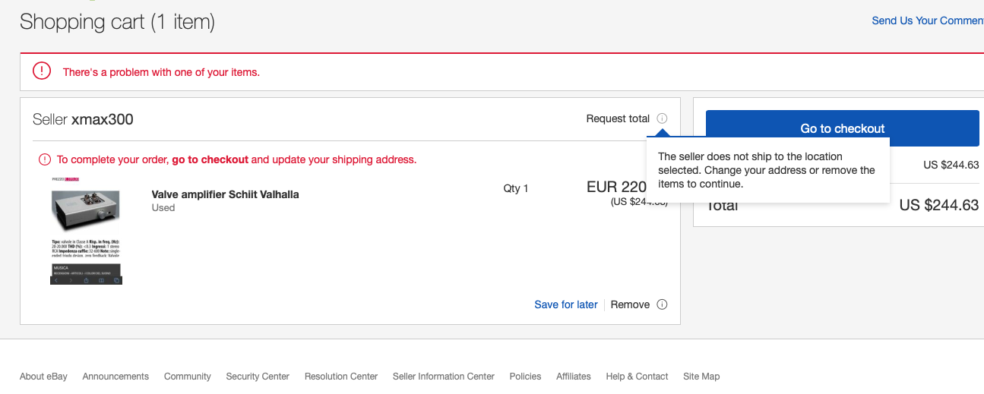This screenshot has height=394, width=984.
Task: Open Announcements in the footer
Action: 115,376
